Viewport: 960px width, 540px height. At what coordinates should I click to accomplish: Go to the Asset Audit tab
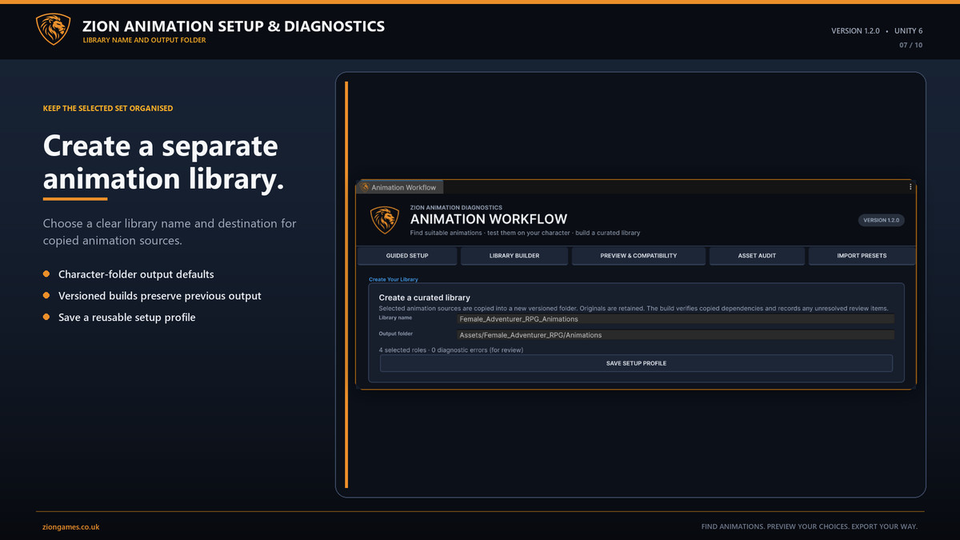(x=757, y=255)
